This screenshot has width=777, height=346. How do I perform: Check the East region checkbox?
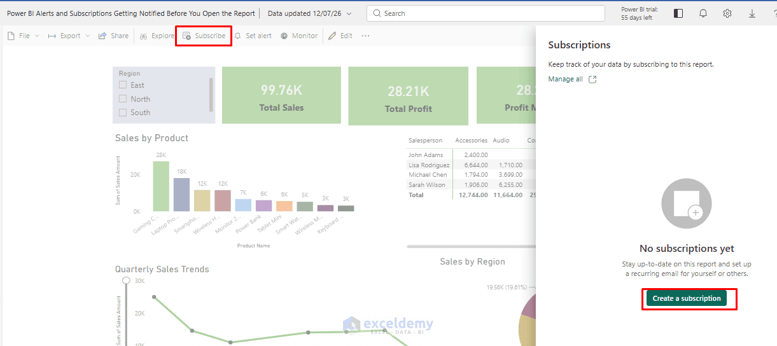pyautogui.click(x=123, y=85)
